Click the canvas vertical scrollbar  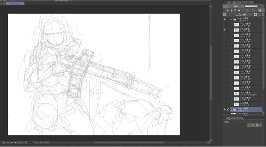pos(210,73)
